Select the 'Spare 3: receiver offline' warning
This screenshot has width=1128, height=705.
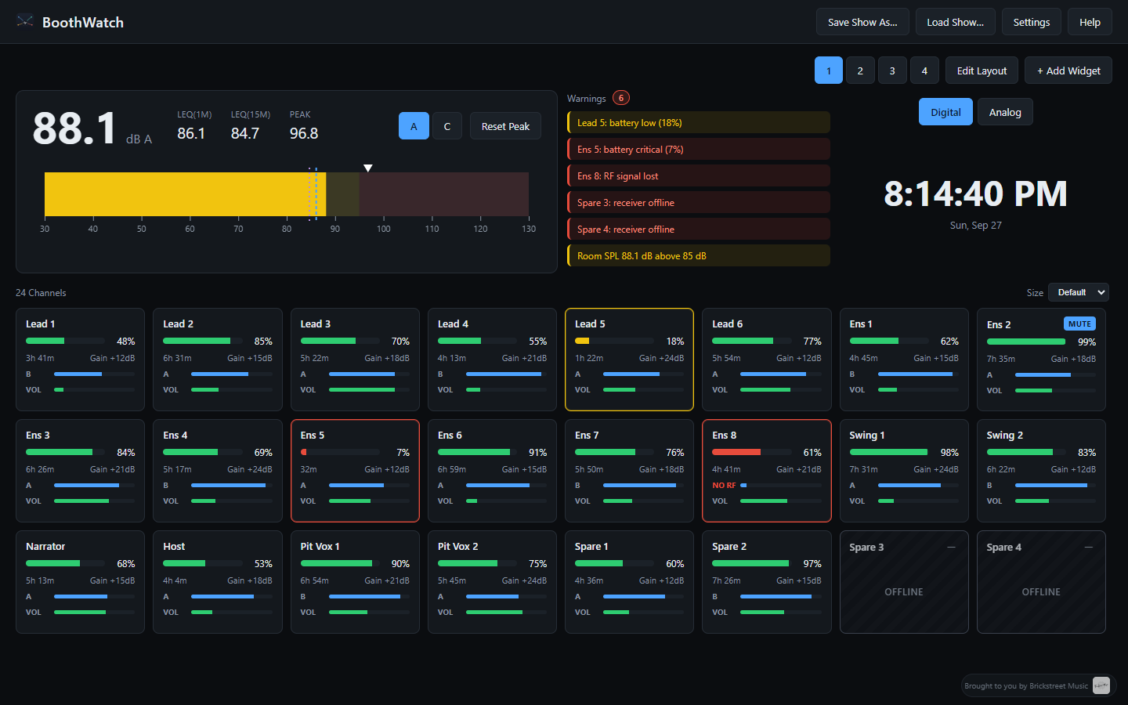pos(699,202)
